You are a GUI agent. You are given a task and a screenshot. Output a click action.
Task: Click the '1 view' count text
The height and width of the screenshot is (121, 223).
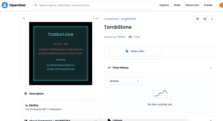136,37
